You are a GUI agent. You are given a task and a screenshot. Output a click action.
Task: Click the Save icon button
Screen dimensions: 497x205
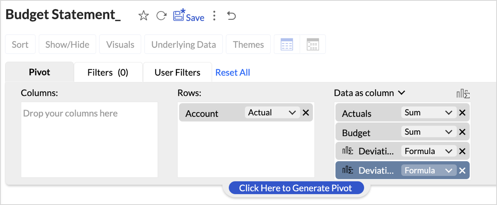pos(189,16)
